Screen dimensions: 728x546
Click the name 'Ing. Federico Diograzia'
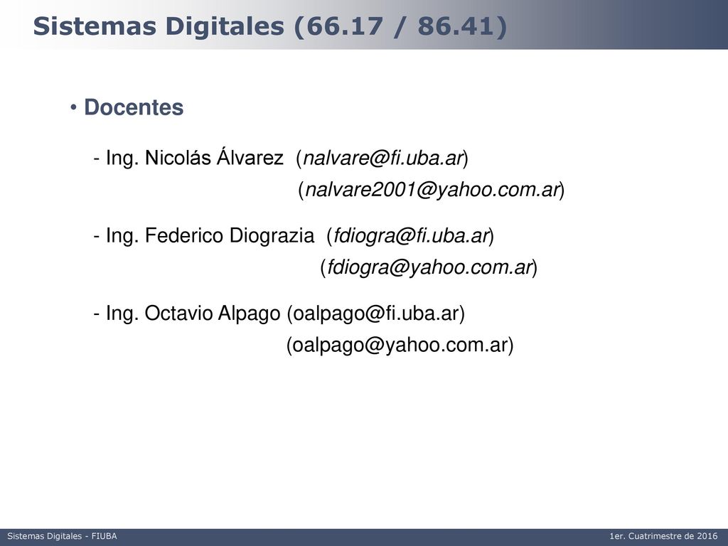210,235
